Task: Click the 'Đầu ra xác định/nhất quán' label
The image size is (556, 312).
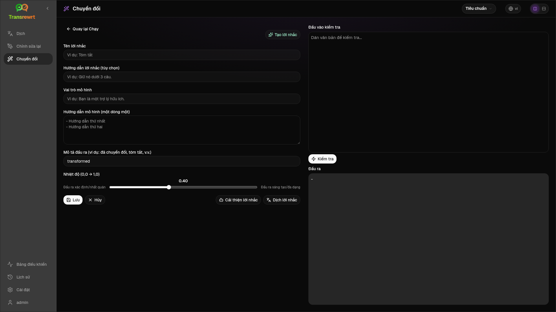Action: click(85, 187)
